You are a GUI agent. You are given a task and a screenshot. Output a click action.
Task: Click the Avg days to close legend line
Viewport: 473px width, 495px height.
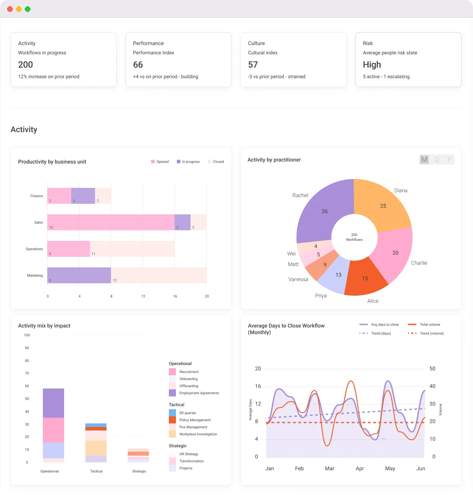pos(363,324)
